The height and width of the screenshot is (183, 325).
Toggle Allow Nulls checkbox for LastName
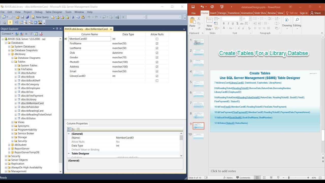click(x=157, y=48)
